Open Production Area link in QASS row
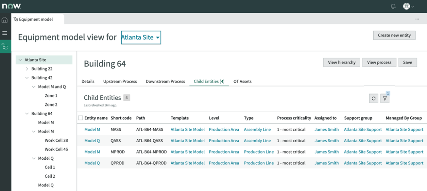This screenshot has height=191, width=427. (x=224, y=141)
